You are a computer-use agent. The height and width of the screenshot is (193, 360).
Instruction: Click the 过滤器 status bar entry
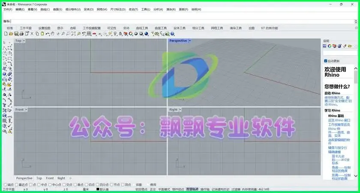click(x=236, y=189)
